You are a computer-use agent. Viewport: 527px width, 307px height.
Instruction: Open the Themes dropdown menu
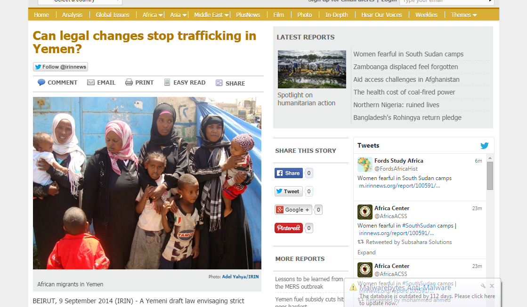464,15
